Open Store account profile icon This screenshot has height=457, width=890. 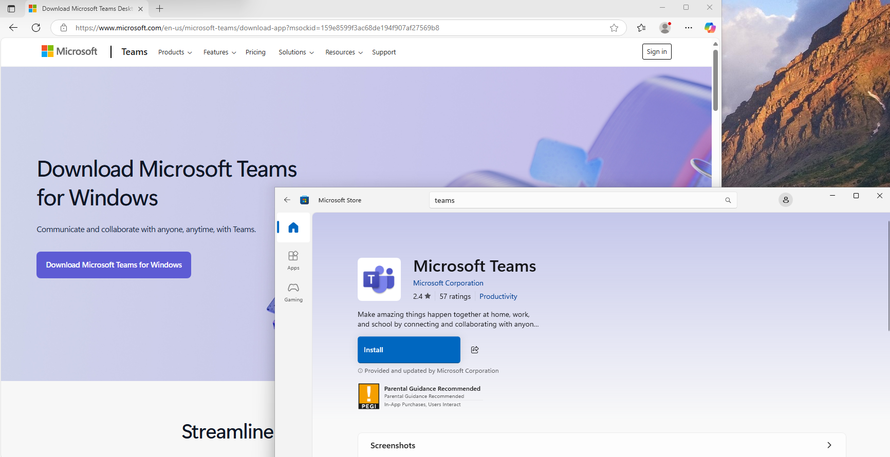786,200
